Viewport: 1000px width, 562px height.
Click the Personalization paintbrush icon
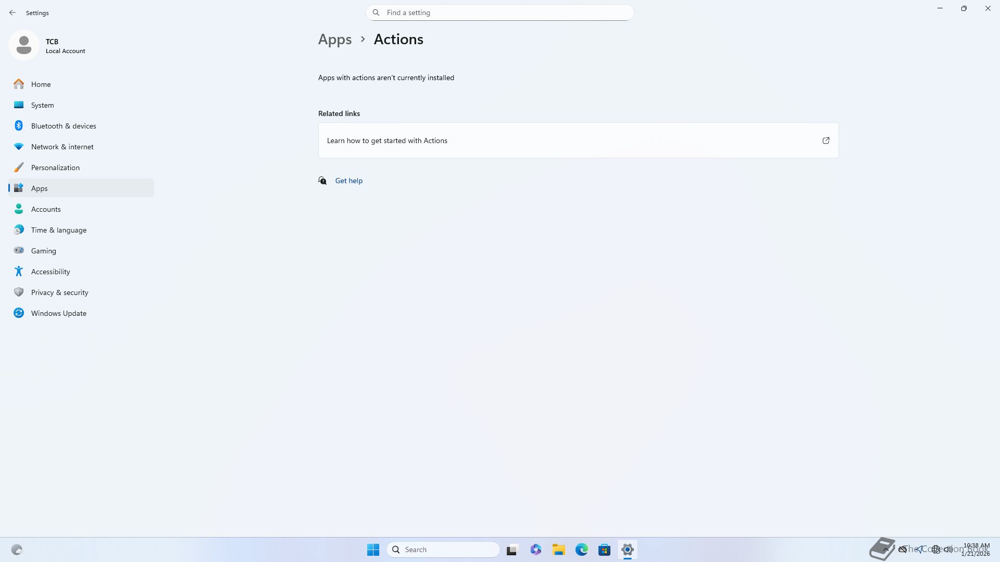click(19, 168)
